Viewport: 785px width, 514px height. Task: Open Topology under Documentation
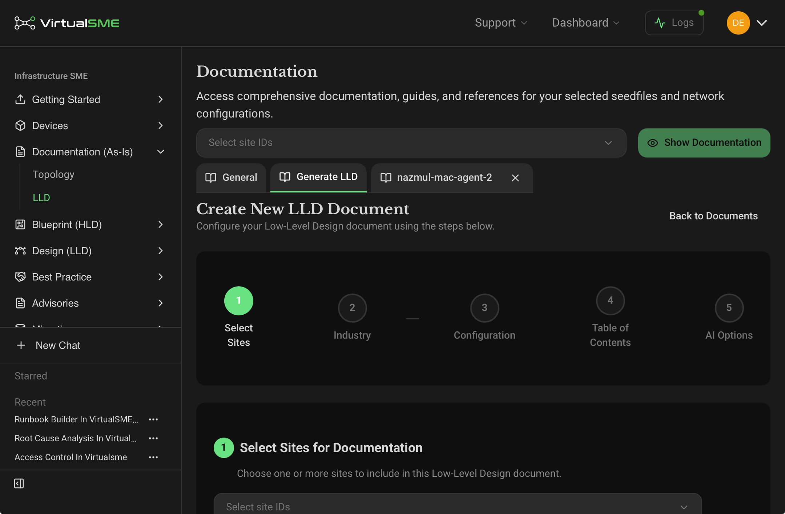point(53,174)
